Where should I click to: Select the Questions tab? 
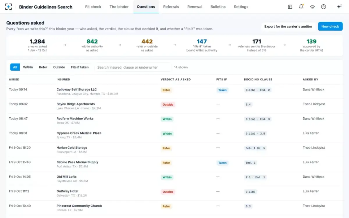click(x=146, y=7)
